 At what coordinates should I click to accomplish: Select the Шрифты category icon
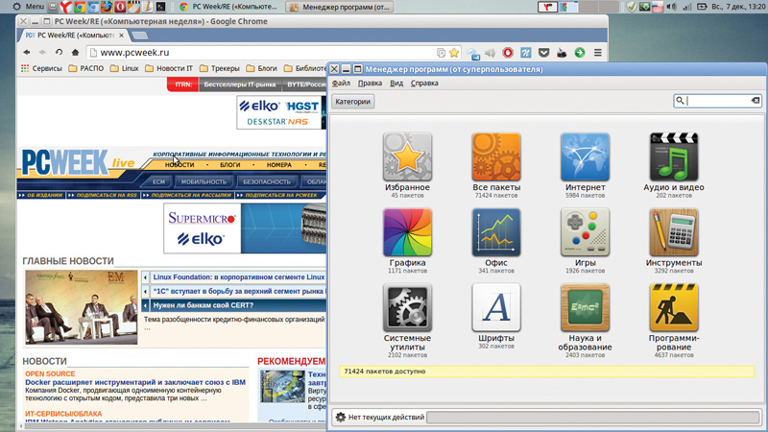coord(496,308)
